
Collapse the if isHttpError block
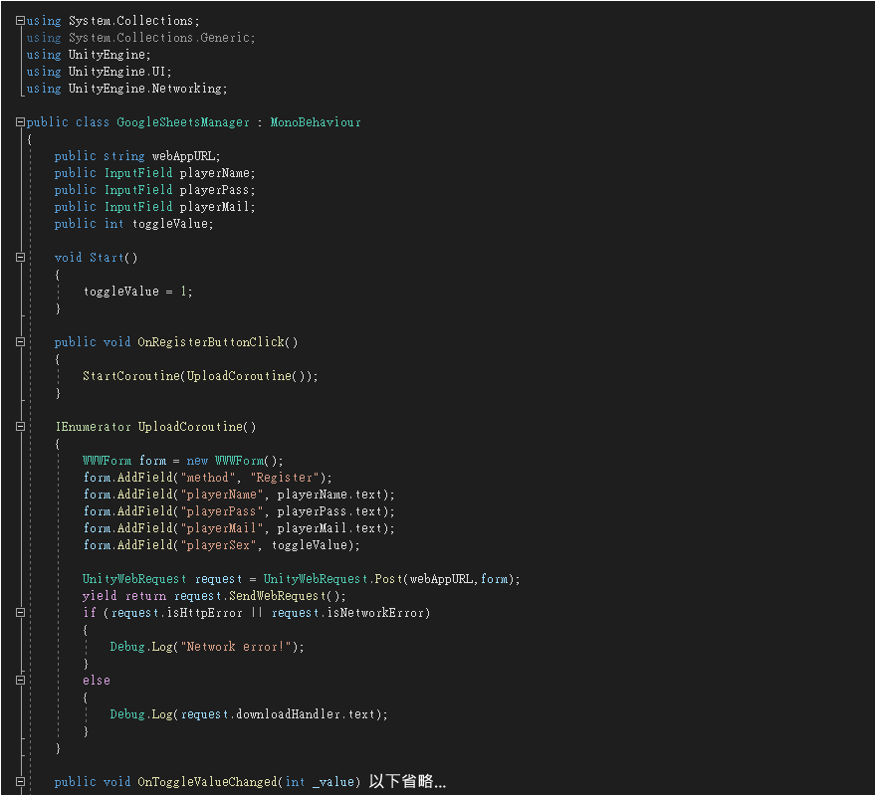pyautogui.click(x=20, y=613)
